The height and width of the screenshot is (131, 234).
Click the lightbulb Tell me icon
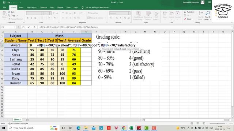pyautogui.click(x=83, y=7)
